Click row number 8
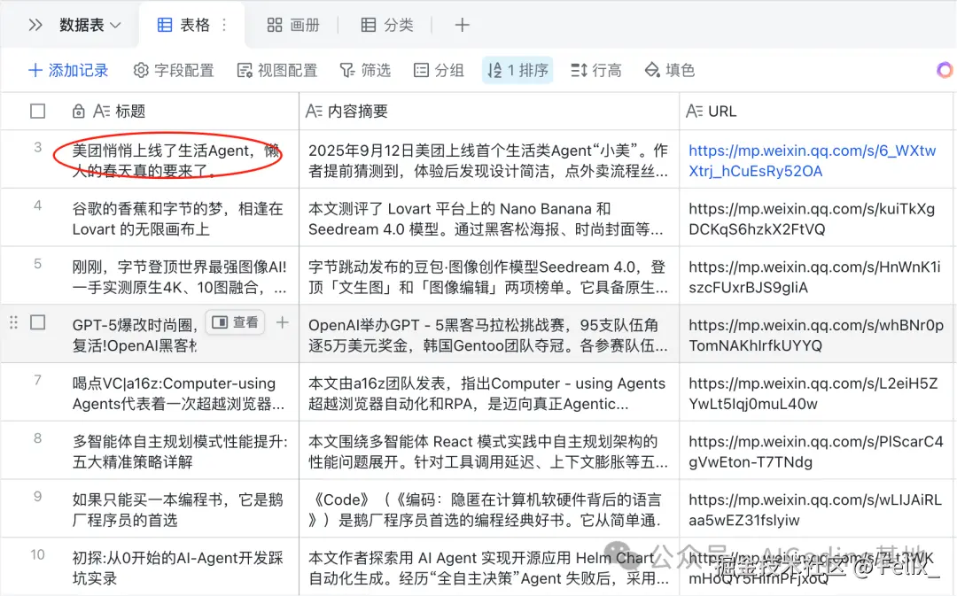 click(38, 438)
